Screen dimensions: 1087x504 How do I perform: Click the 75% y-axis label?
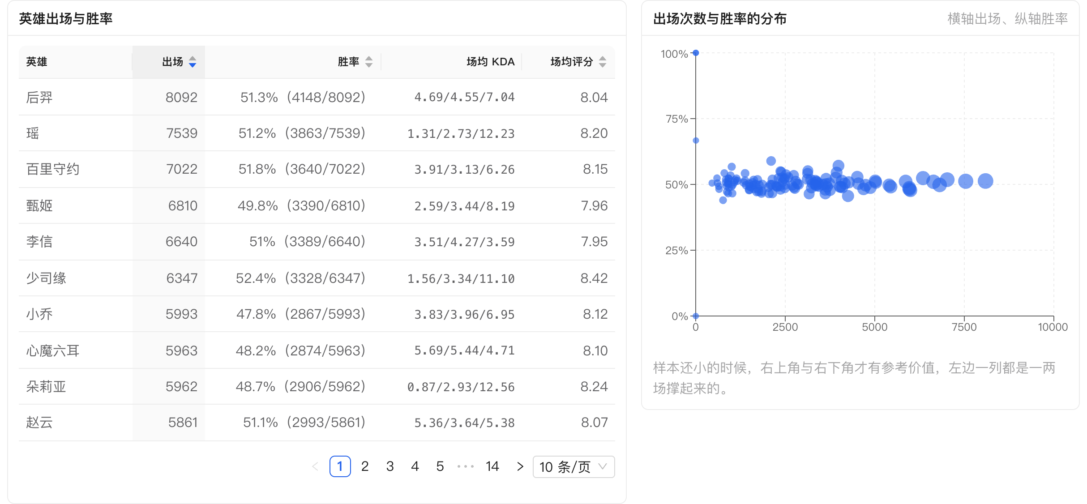click(x=676, y=119)
